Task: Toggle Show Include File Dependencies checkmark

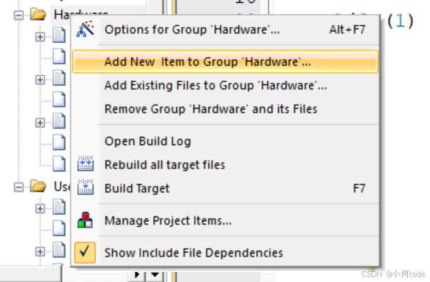Action: 85,253
